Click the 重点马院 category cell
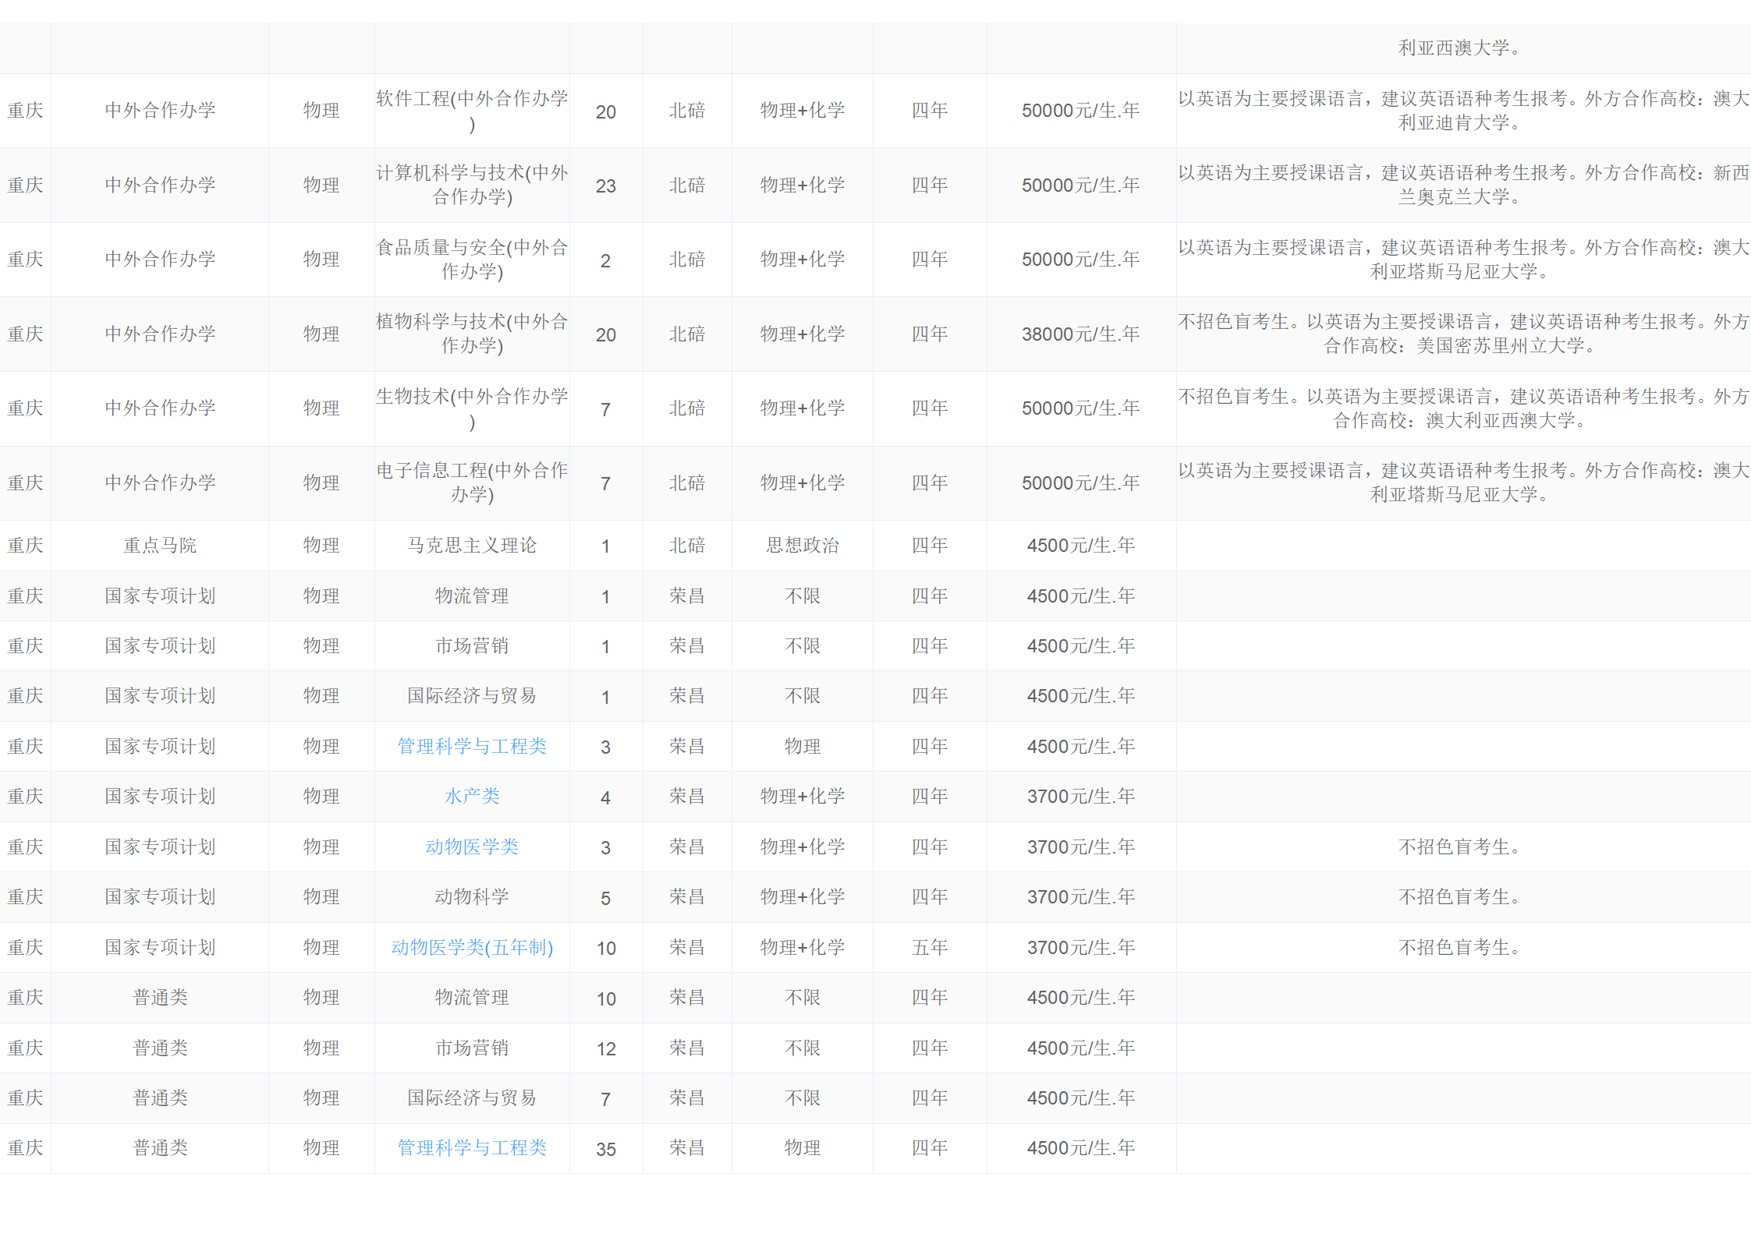1751x1237 pixels. pyautogui.click(x=160, y=546)
